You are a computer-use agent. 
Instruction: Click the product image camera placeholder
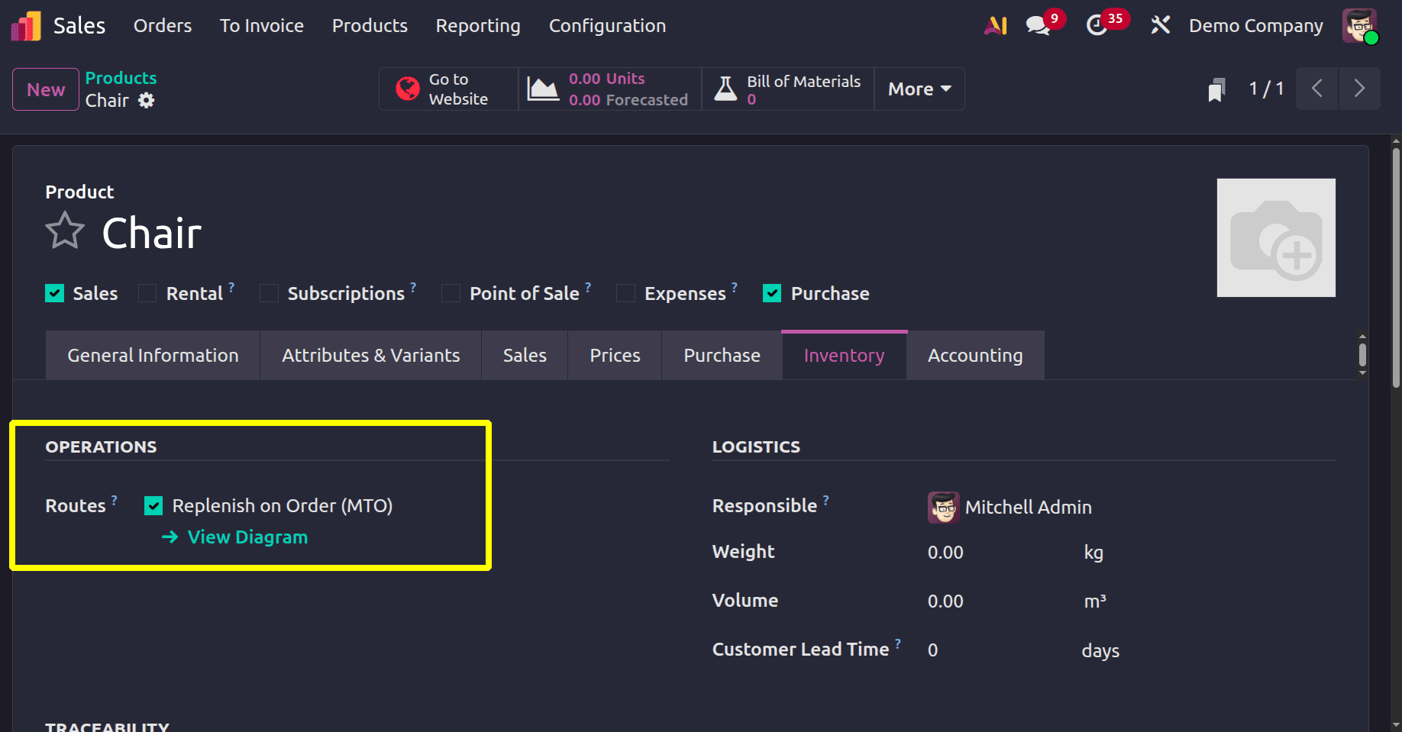[1276, 237]
